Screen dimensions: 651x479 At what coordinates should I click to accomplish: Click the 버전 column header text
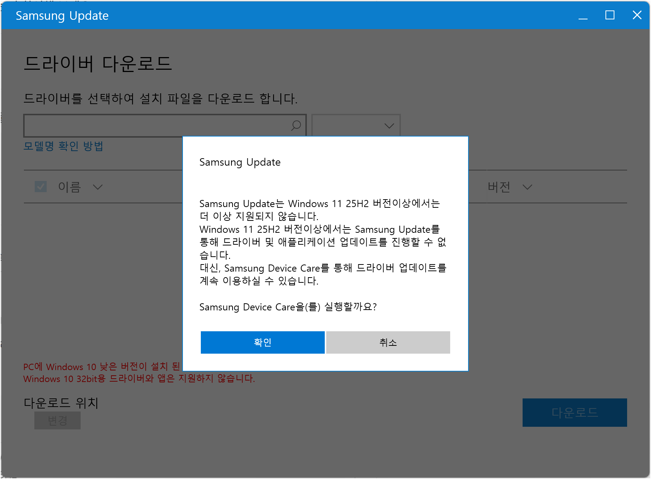tap(499, 187)
